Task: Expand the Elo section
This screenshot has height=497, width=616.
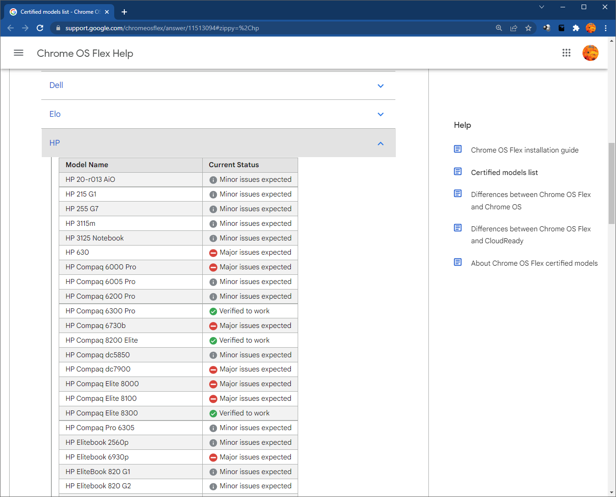Action: (218, 114)
